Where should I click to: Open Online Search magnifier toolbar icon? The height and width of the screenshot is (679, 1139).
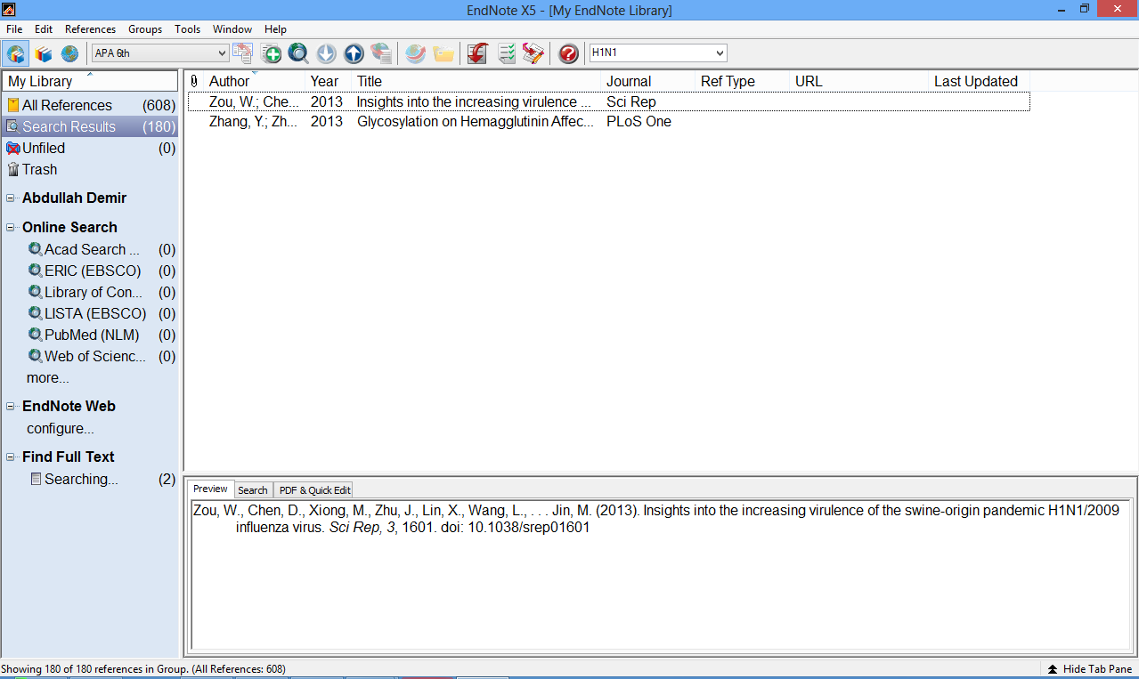[x=298, y=53]
